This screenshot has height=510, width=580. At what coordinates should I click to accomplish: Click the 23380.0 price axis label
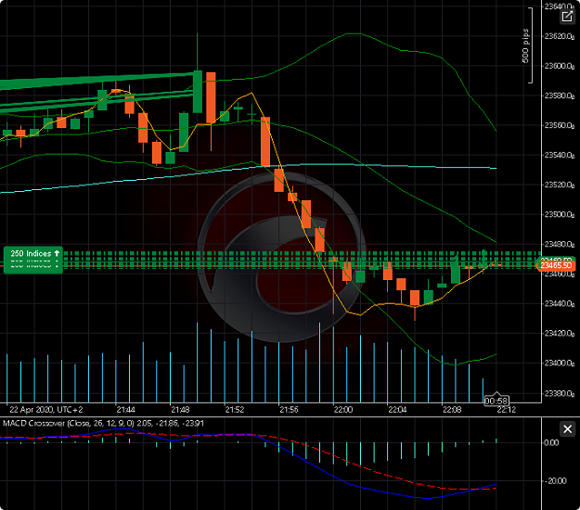[560, 393]
